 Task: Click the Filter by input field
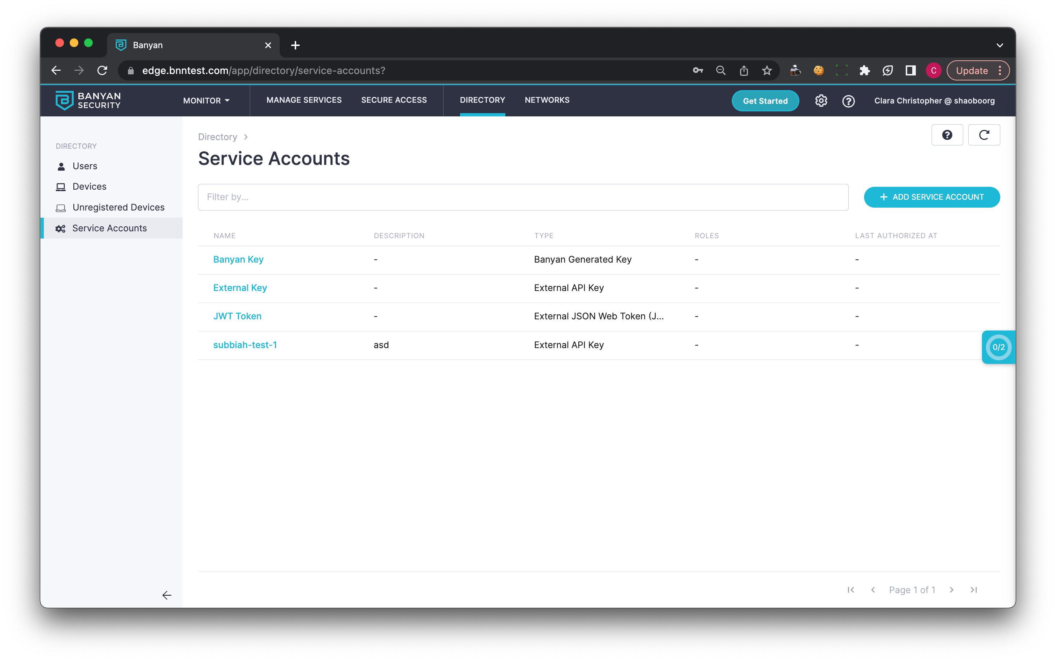pos(523,197)
